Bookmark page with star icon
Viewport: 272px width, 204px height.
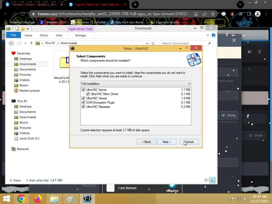tap(213, 14)
